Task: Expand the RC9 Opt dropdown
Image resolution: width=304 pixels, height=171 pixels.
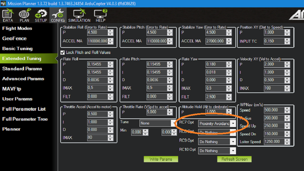Action: [233, 141]
